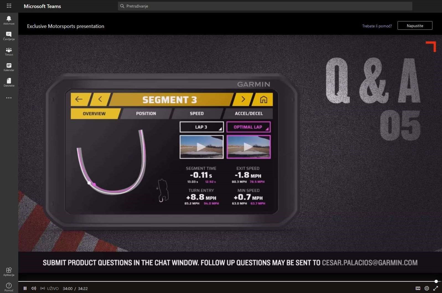Click the +0.7 MPH min speed value
Screen dimensions: 442x293
(x=248, y=197)
